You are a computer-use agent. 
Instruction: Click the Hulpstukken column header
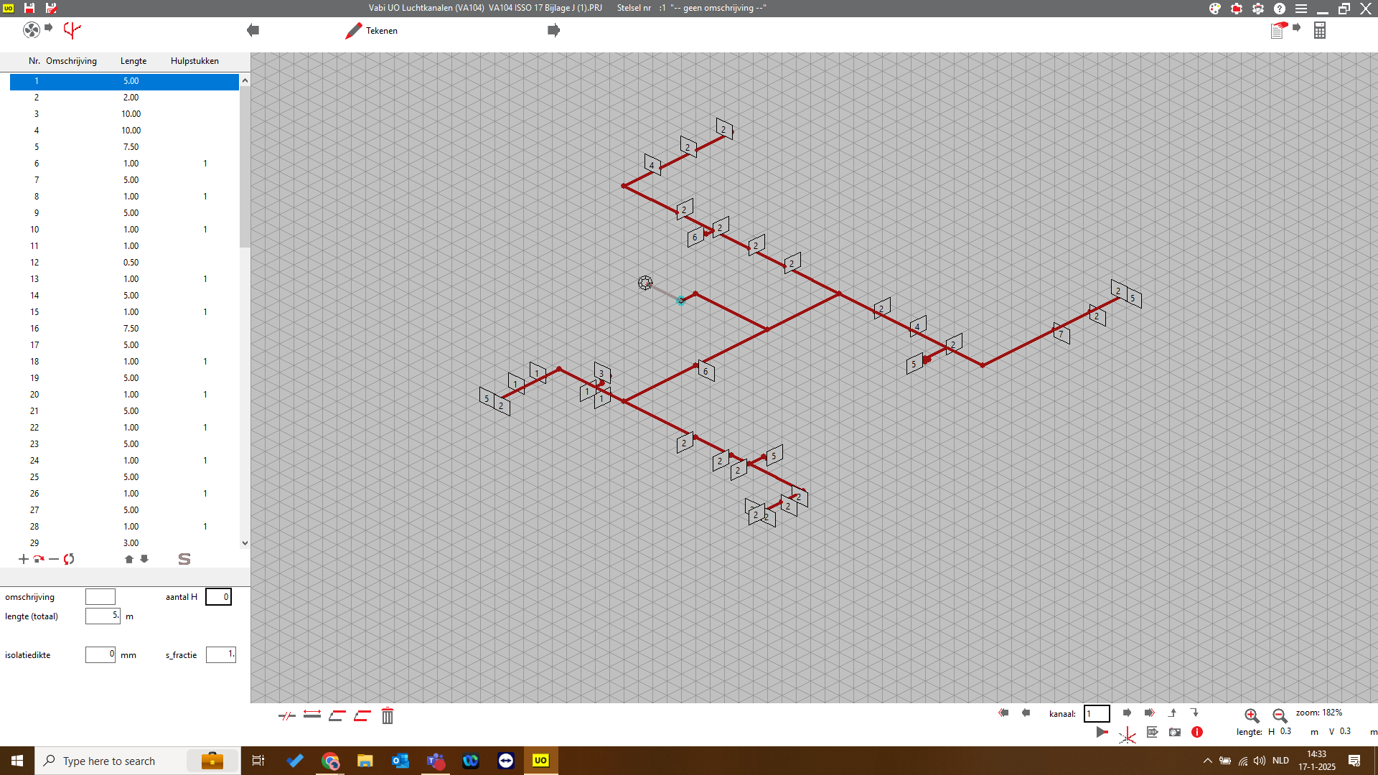click(194, 61)
